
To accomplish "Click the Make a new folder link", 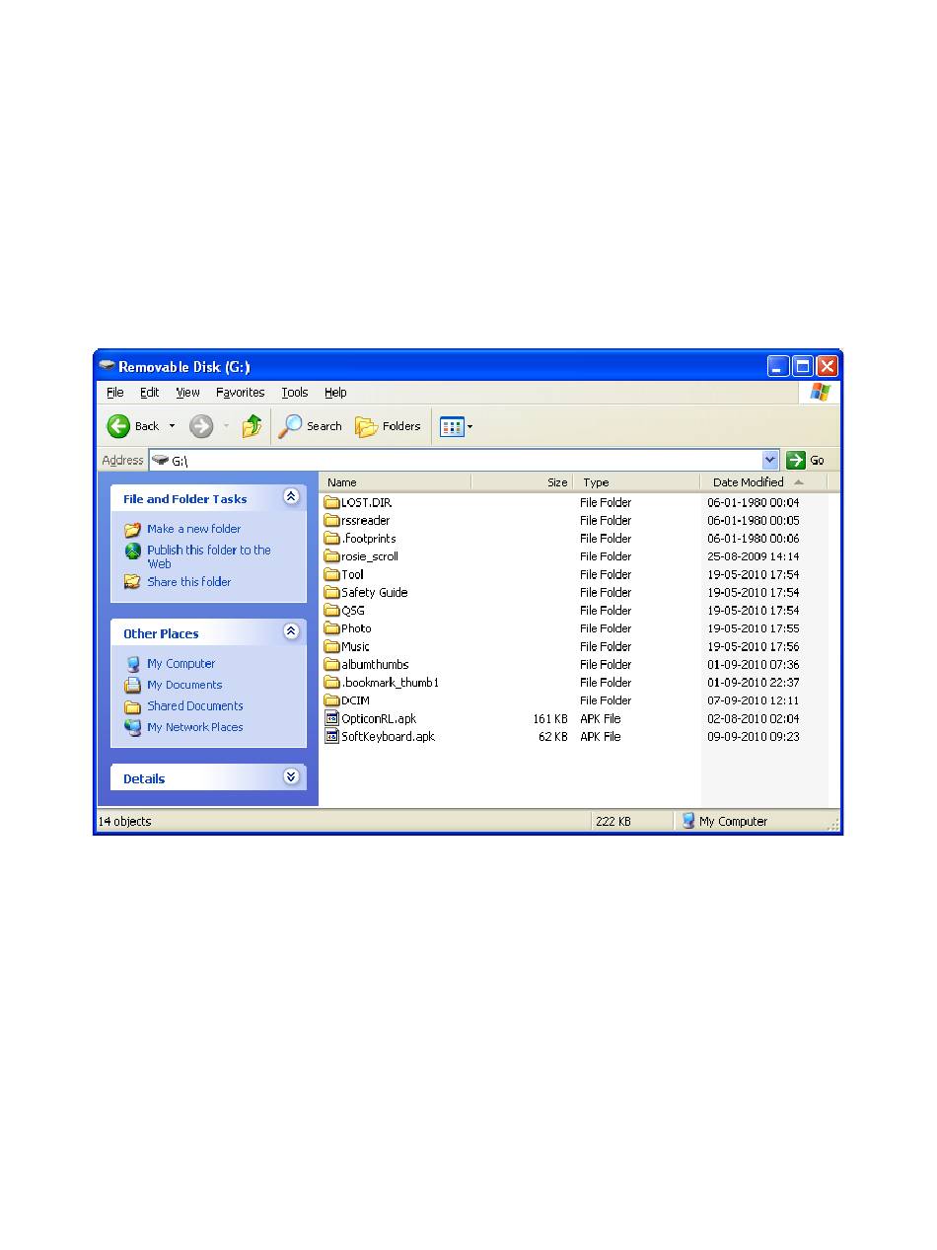I will coord(194,529).
